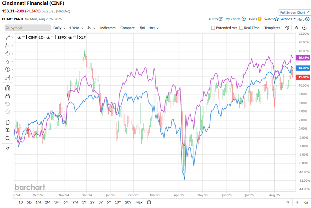
Task: Open chart Help
Action: [303, 19]
